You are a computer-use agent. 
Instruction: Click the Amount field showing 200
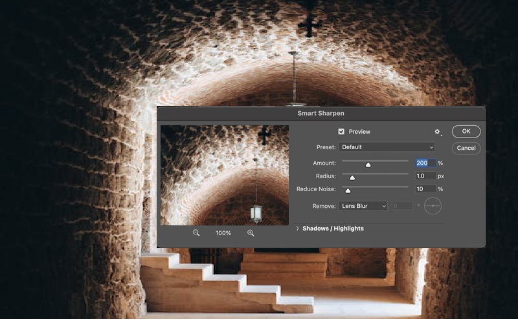click(425, 163)
